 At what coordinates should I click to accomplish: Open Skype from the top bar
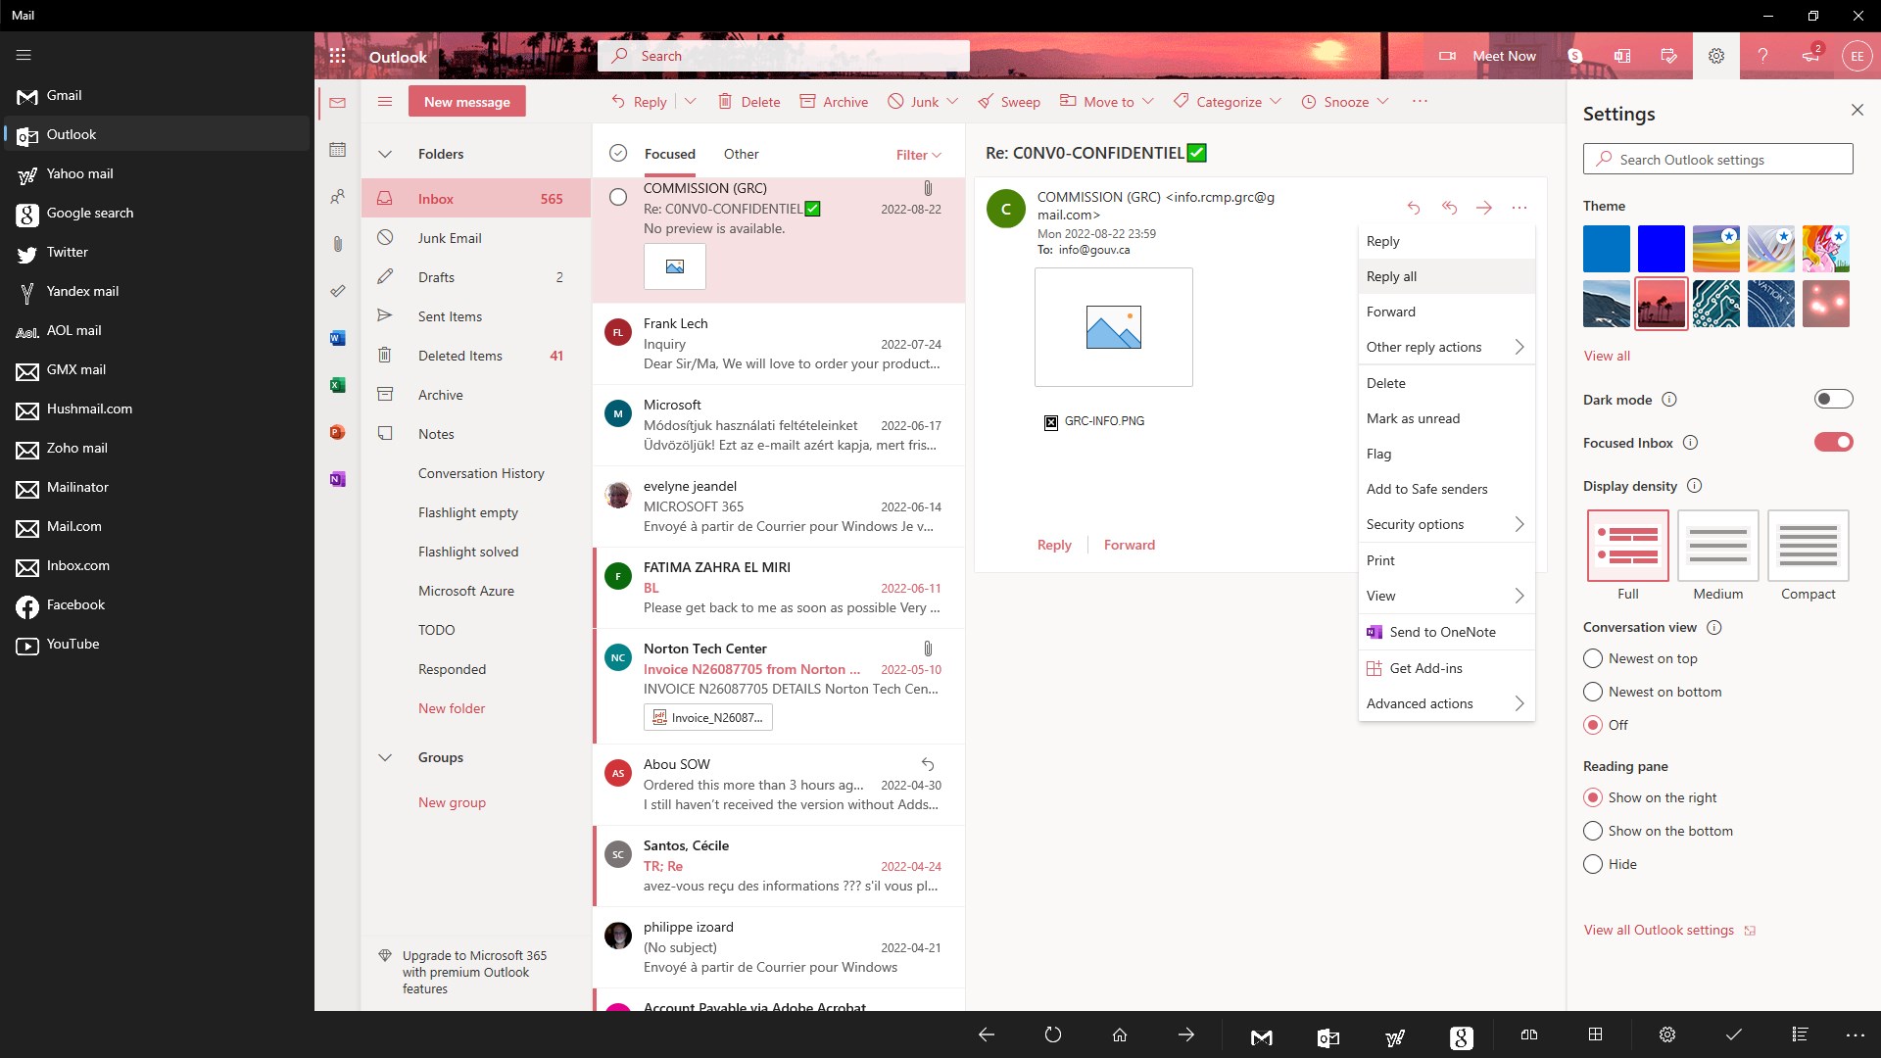[1574, 56]
